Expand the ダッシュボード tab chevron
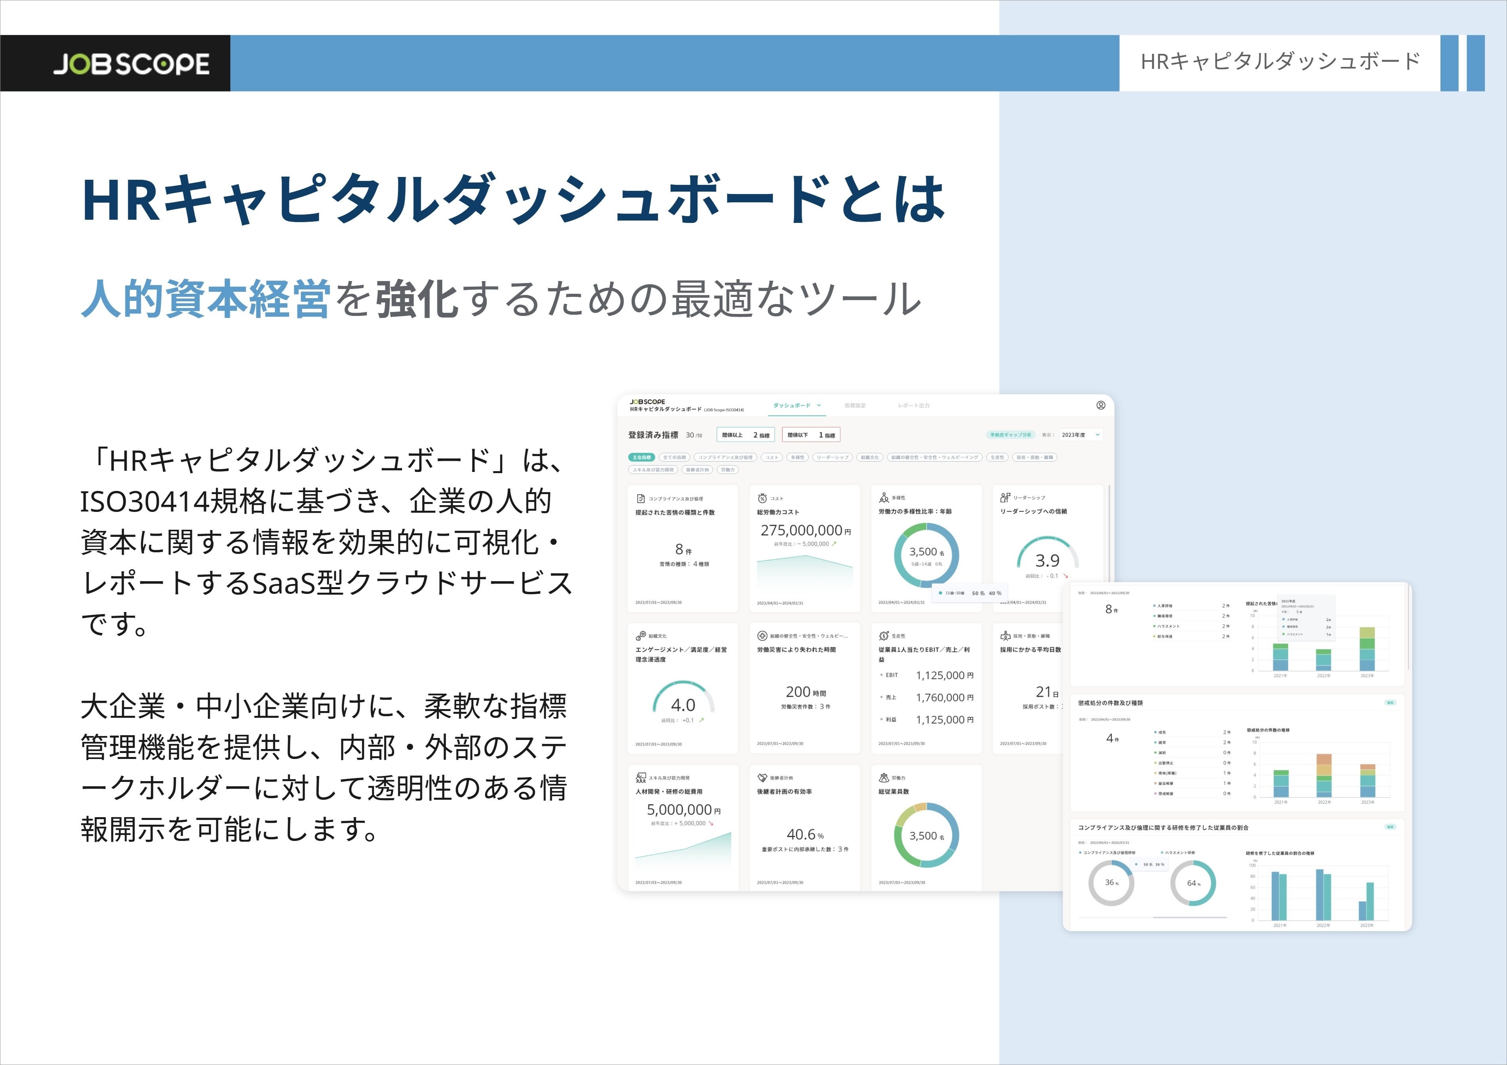The width and height of the screenshot is (1507, 1065). tap(819, 405)
